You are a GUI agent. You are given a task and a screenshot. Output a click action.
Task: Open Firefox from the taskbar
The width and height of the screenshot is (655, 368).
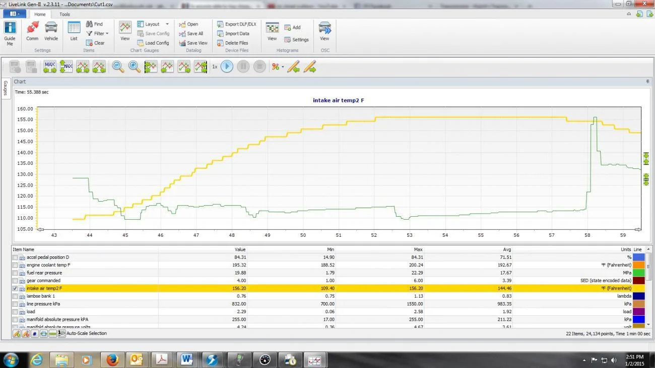point(112,360)
